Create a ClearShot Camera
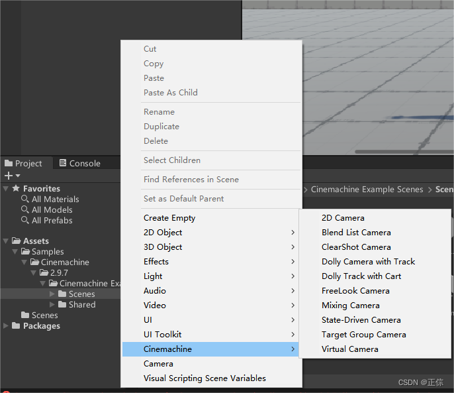The image size is (454, 393). click(x=375, y=247)
